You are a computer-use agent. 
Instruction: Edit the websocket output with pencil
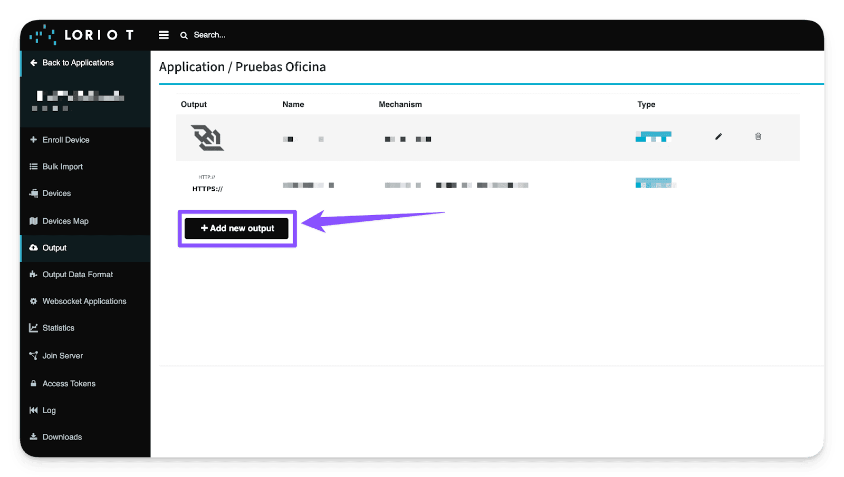coord(718,137)
